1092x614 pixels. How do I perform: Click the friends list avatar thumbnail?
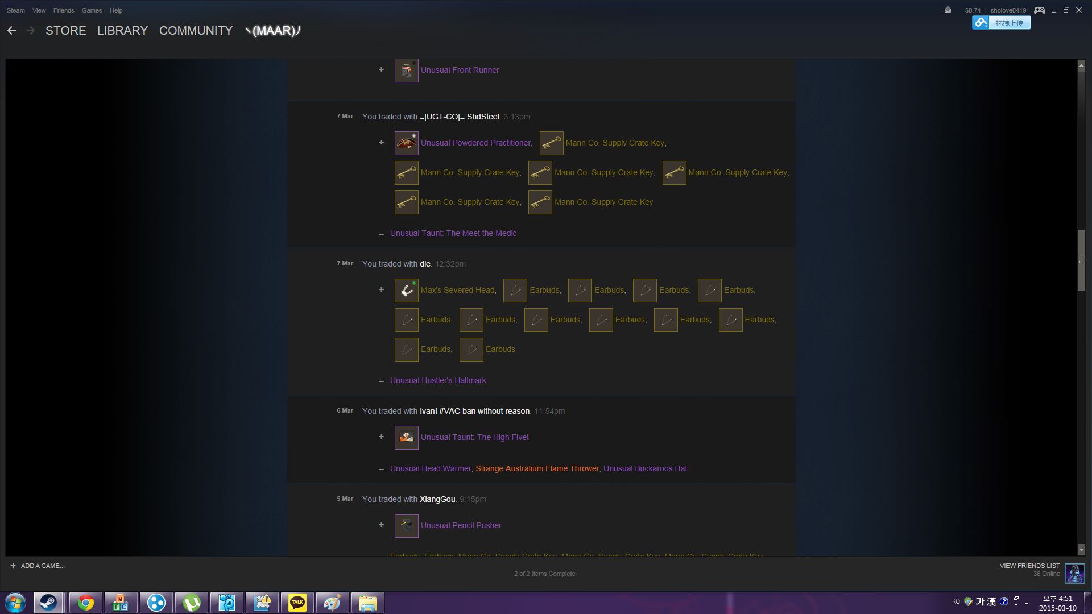(1074, 573)
